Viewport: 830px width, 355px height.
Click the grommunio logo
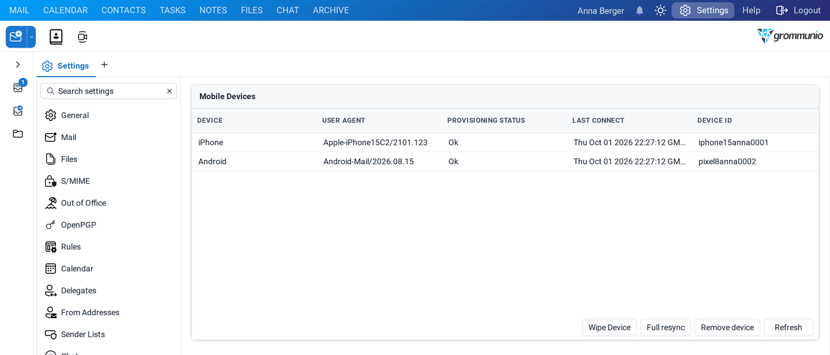[x=790, y=36]
